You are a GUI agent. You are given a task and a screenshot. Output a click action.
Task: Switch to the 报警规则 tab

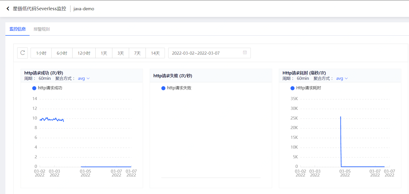(x=42, y=29)
